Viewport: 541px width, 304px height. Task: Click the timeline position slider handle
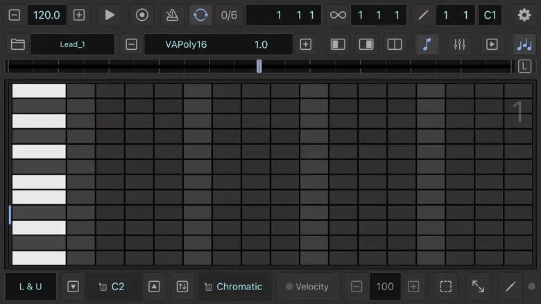pos(259,66)
